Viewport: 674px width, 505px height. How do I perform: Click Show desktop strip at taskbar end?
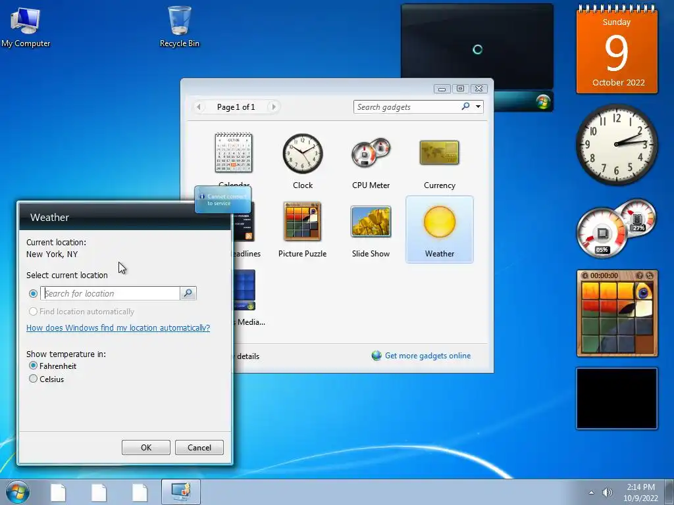[670, 492]
